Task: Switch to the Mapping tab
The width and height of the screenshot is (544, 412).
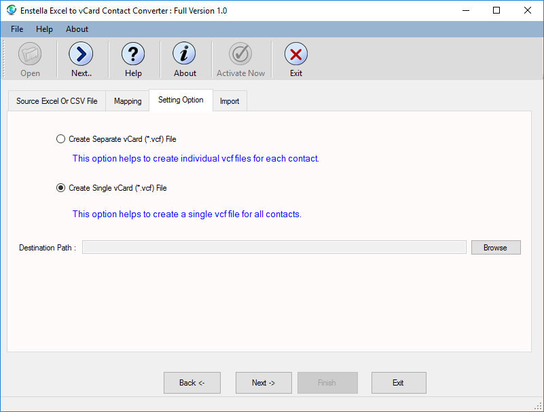Action: pos(128,101)
